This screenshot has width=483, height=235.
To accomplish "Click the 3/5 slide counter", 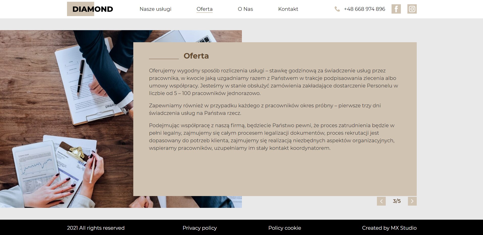I will (397, 201).
